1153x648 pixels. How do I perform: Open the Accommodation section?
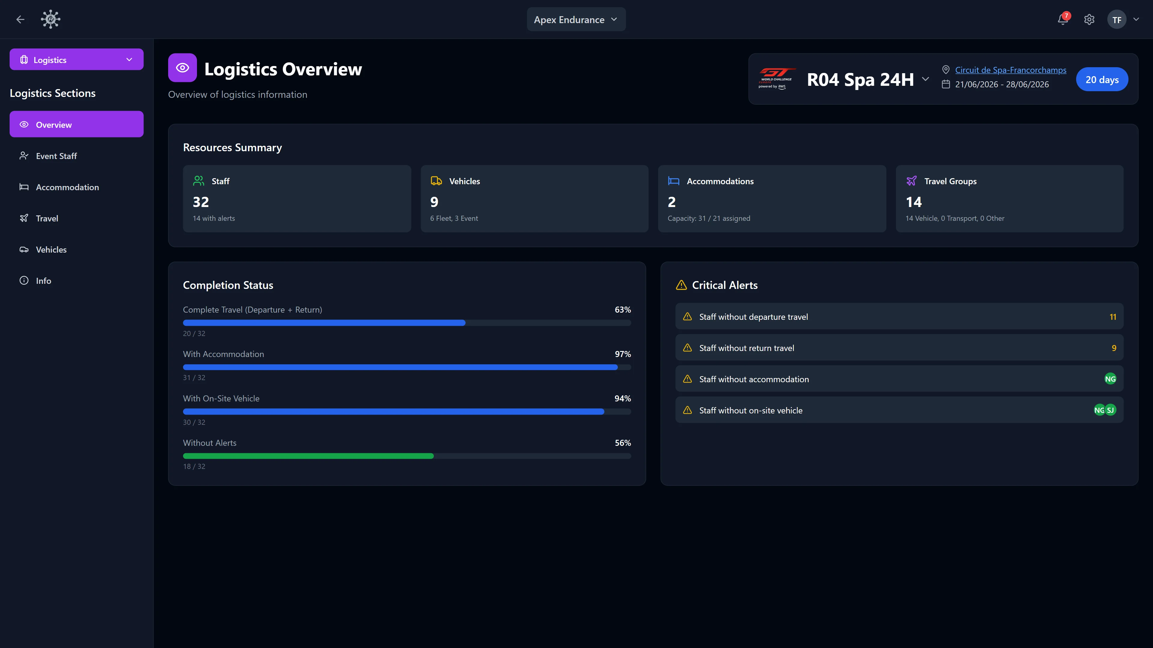pos(77,187)
